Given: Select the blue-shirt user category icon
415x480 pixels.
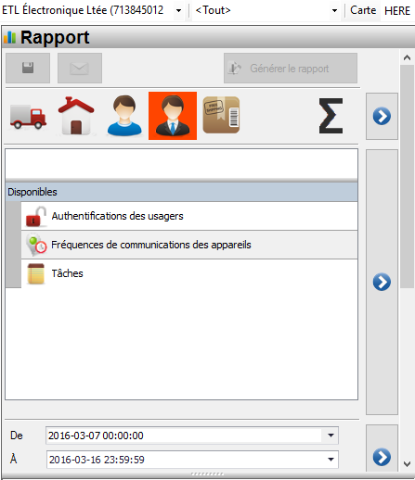Looking at the screenshot, I should click(124, 116).
